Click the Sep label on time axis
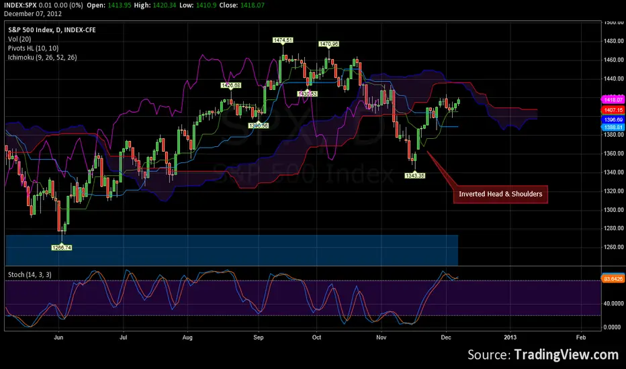The image size is (626, 369). coord(259,337)
